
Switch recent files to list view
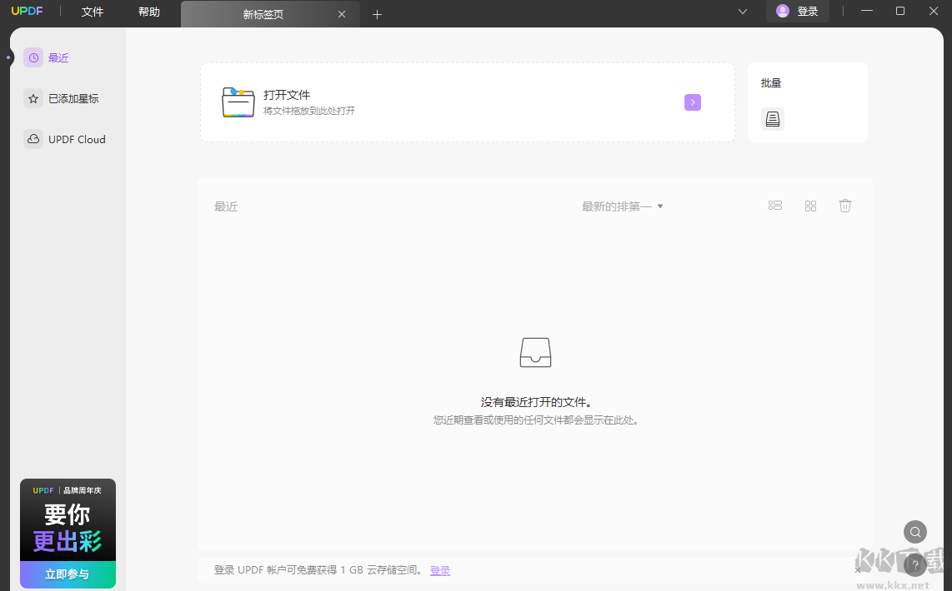774,205
